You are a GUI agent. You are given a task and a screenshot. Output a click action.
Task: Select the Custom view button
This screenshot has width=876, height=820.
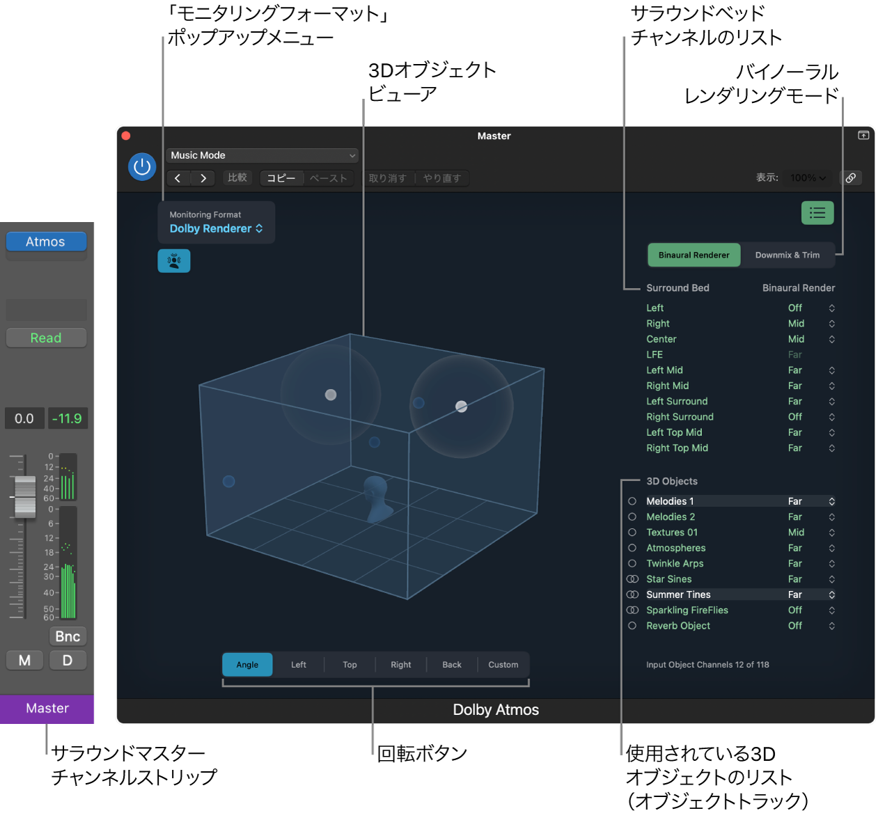click(x=503, y=665)
